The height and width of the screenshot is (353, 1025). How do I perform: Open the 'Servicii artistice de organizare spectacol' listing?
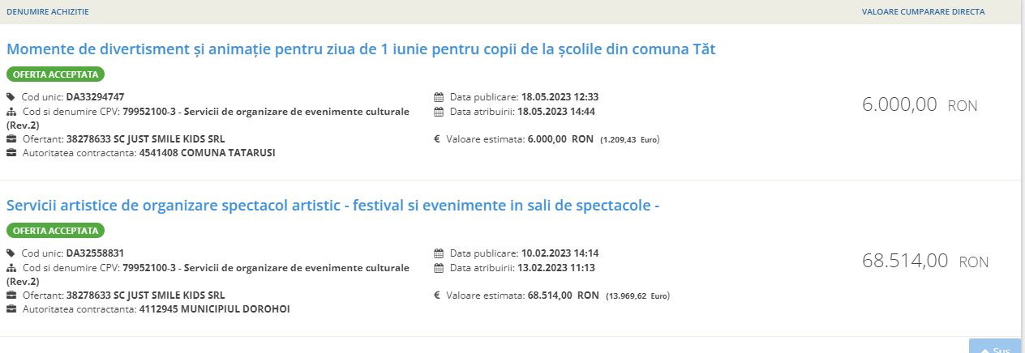point(332,206)
